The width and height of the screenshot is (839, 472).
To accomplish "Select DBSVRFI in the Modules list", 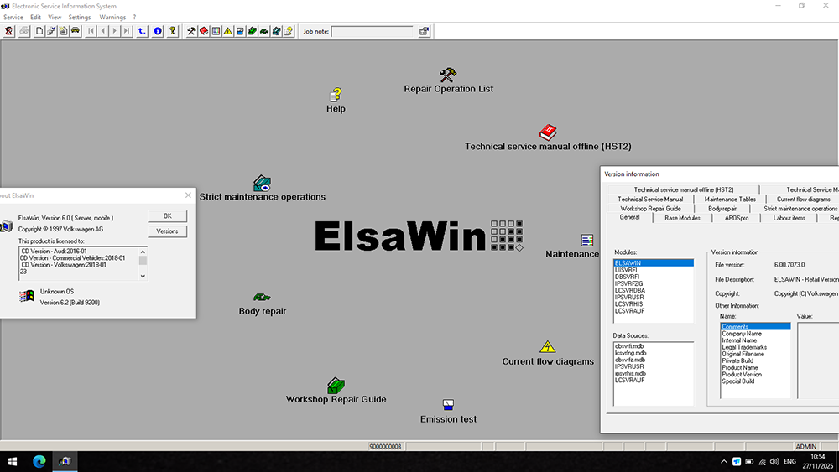I will [x=628, y=277].
